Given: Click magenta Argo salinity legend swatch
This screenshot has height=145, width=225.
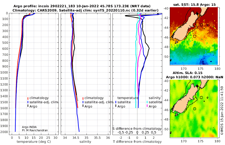Looking at the screenshot, I should coord(147,106).
